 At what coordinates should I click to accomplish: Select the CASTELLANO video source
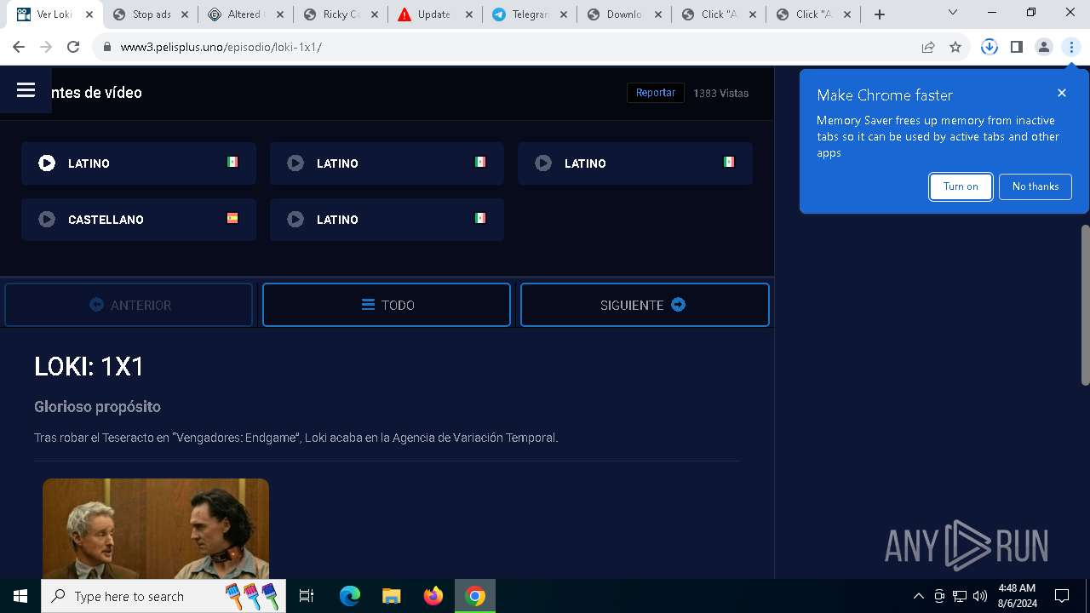point(139,220)
